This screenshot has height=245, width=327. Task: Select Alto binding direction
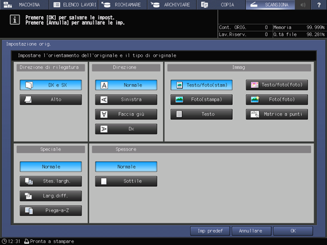[x=51, y=99]
